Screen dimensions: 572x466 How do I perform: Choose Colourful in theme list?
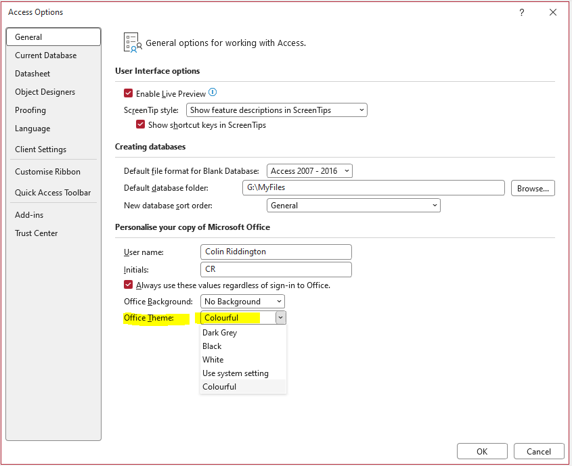pyautogui.click(x=243, y=387)
